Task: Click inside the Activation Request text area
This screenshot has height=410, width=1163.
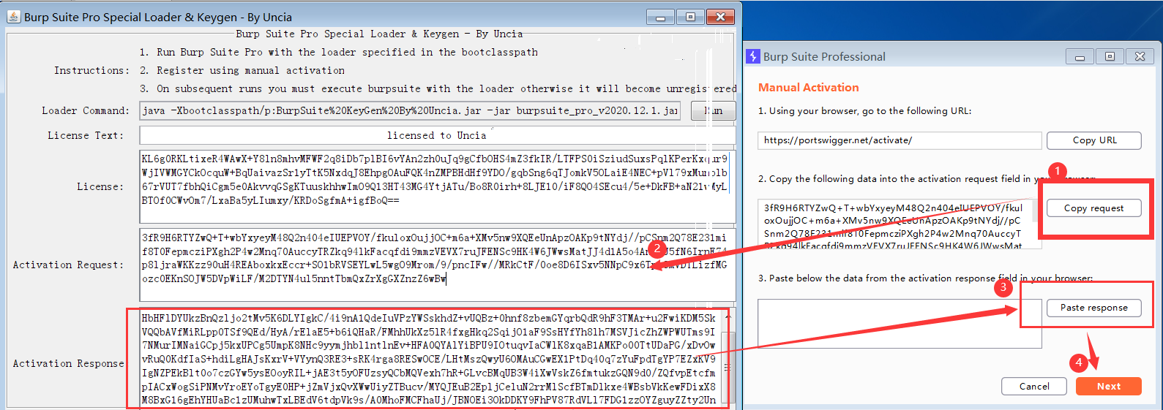Action: (437, 265)
